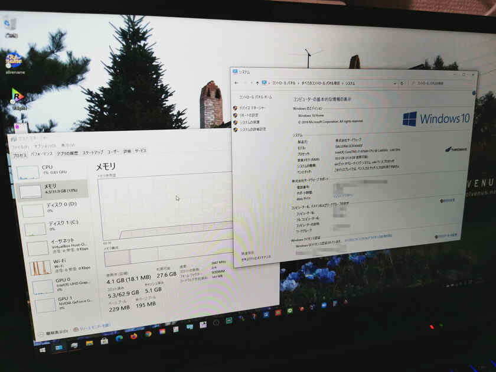Open デバイス マネージャー from the sidebar
This screenshot has height=372, width=496.
click(252, 108)
